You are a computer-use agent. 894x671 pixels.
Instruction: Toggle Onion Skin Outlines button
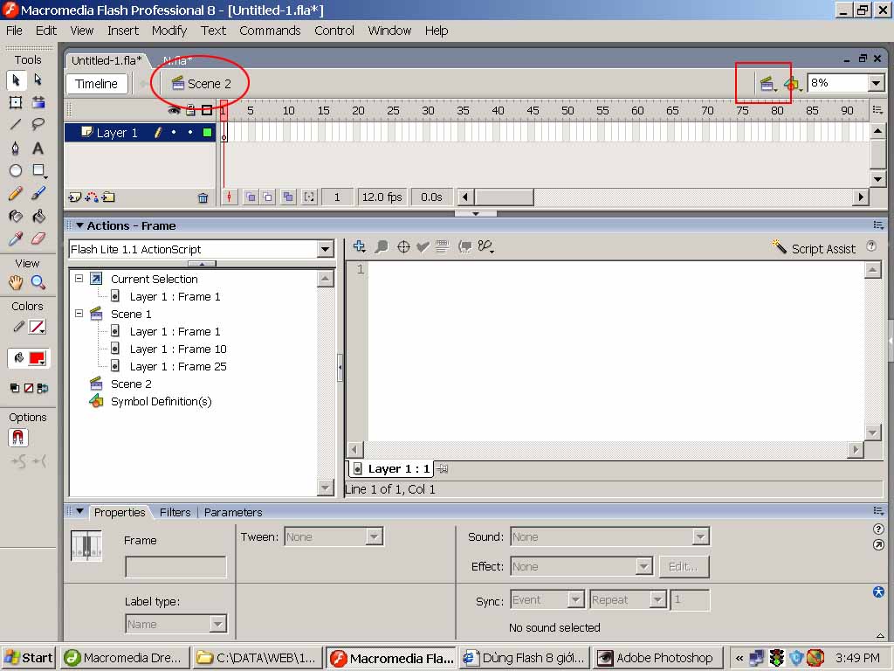[267, 197]
